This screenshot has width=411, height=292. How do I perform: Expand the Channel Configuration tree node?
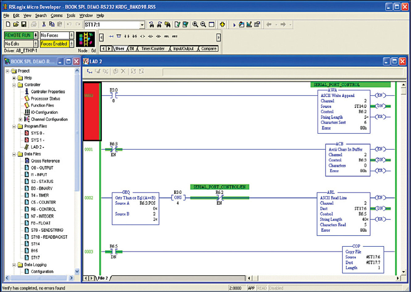pyautogui.click(x=21, y=120)
